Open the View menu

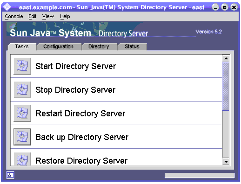pyautogui.click(x=48, y=16)
